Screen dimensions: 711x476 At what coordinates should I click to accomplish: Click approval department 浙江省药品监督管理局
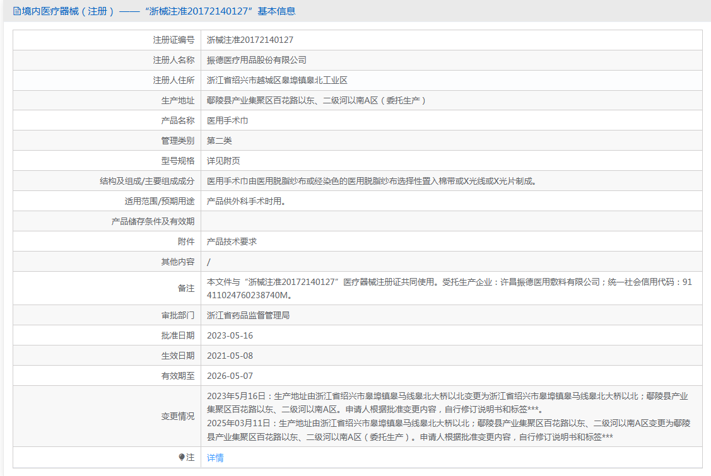point(248,315)
